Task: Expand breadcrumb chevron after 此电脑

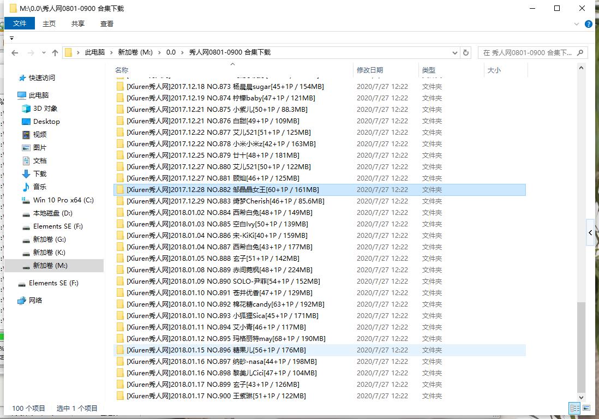Action: click(111, 53)
